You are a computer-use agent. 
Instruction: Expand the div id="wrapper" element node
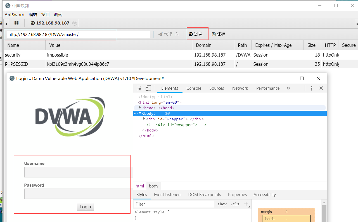pos(144,119)
